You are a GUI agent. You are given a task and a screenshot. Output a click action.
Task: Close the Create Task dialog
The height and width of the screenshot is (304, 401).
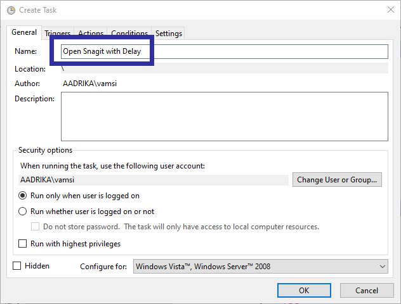[x=388, y=9]
